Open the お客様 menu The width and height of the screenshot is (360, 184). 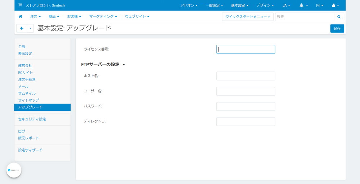[x=74, y=17]
